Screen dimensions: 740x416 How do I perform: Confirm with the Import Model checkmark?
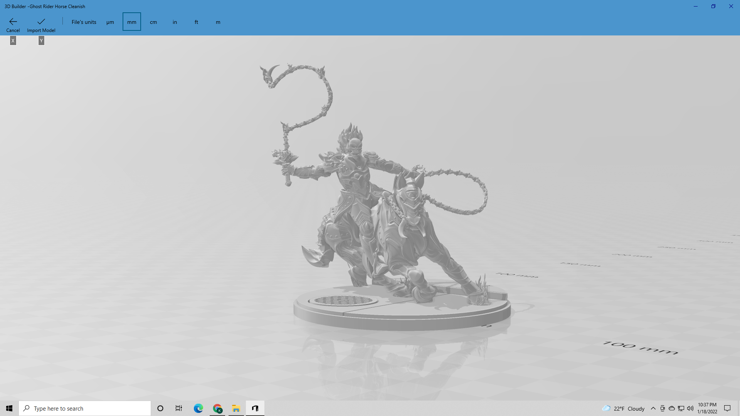41,22
